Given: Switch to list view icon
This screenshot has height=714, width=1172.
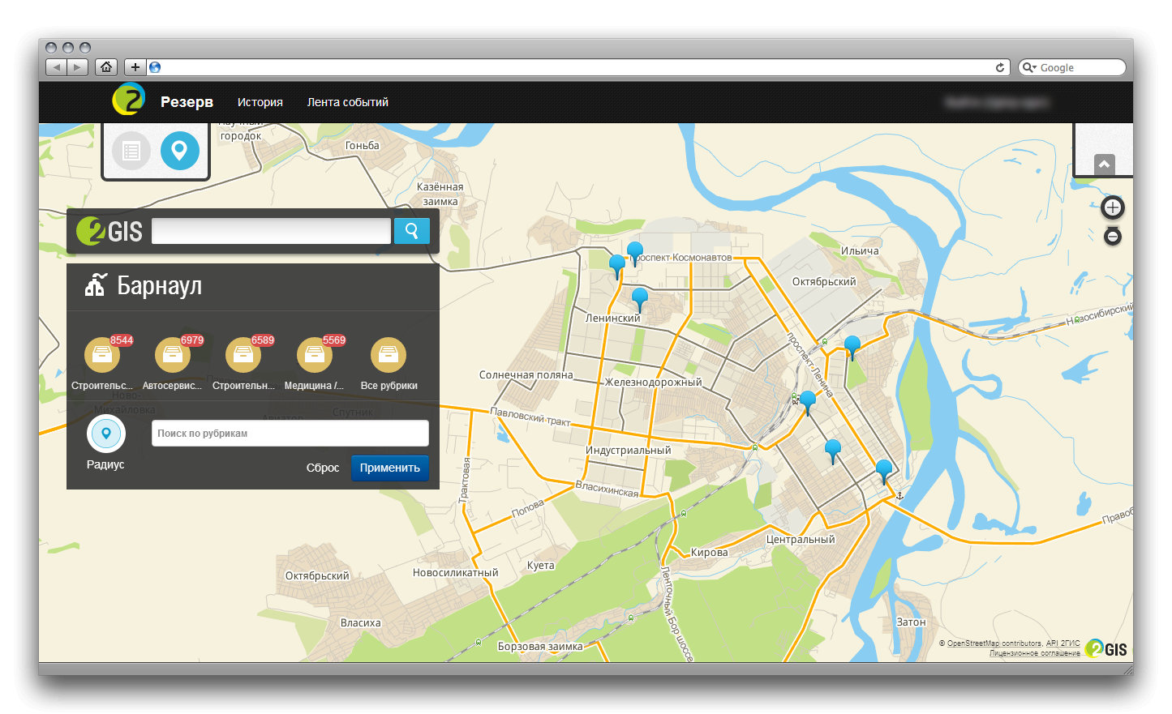Looking at the screenshot, I should (x=131, y=151).
